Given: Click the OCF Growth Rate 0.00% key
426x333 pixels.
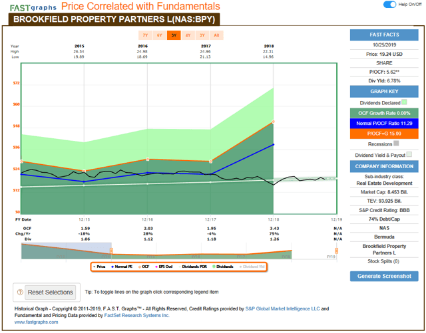Looking at the screenshot, I should 384,113.
